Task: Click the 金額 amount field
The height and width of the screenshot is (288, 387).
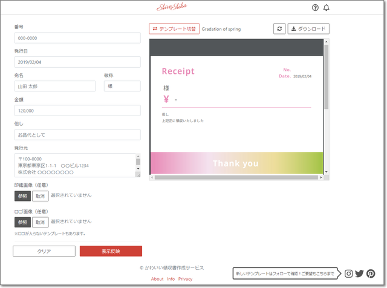Action: click(x=77, y=111)
